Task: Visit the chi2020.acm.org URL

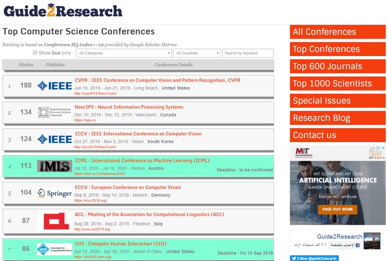Action: pyautogui.click(x=93, y=257)
